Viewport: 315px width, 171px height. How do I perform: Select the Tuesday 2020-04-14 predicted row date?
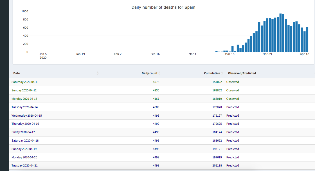(x=24, y=107)
